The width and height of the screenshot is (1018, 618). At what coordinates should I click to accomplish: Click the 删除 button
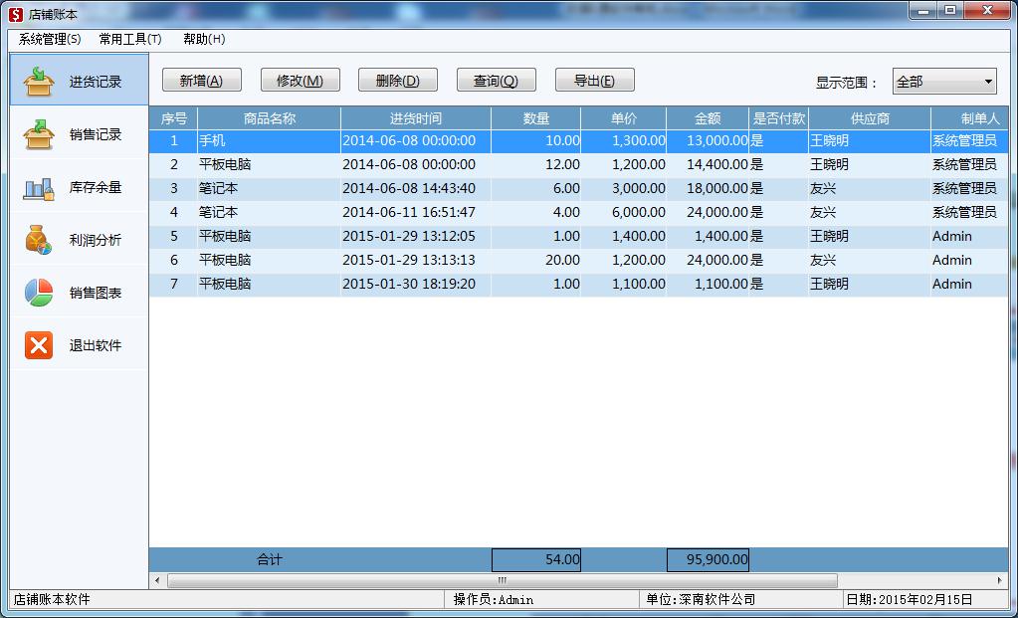coord(398,80)
